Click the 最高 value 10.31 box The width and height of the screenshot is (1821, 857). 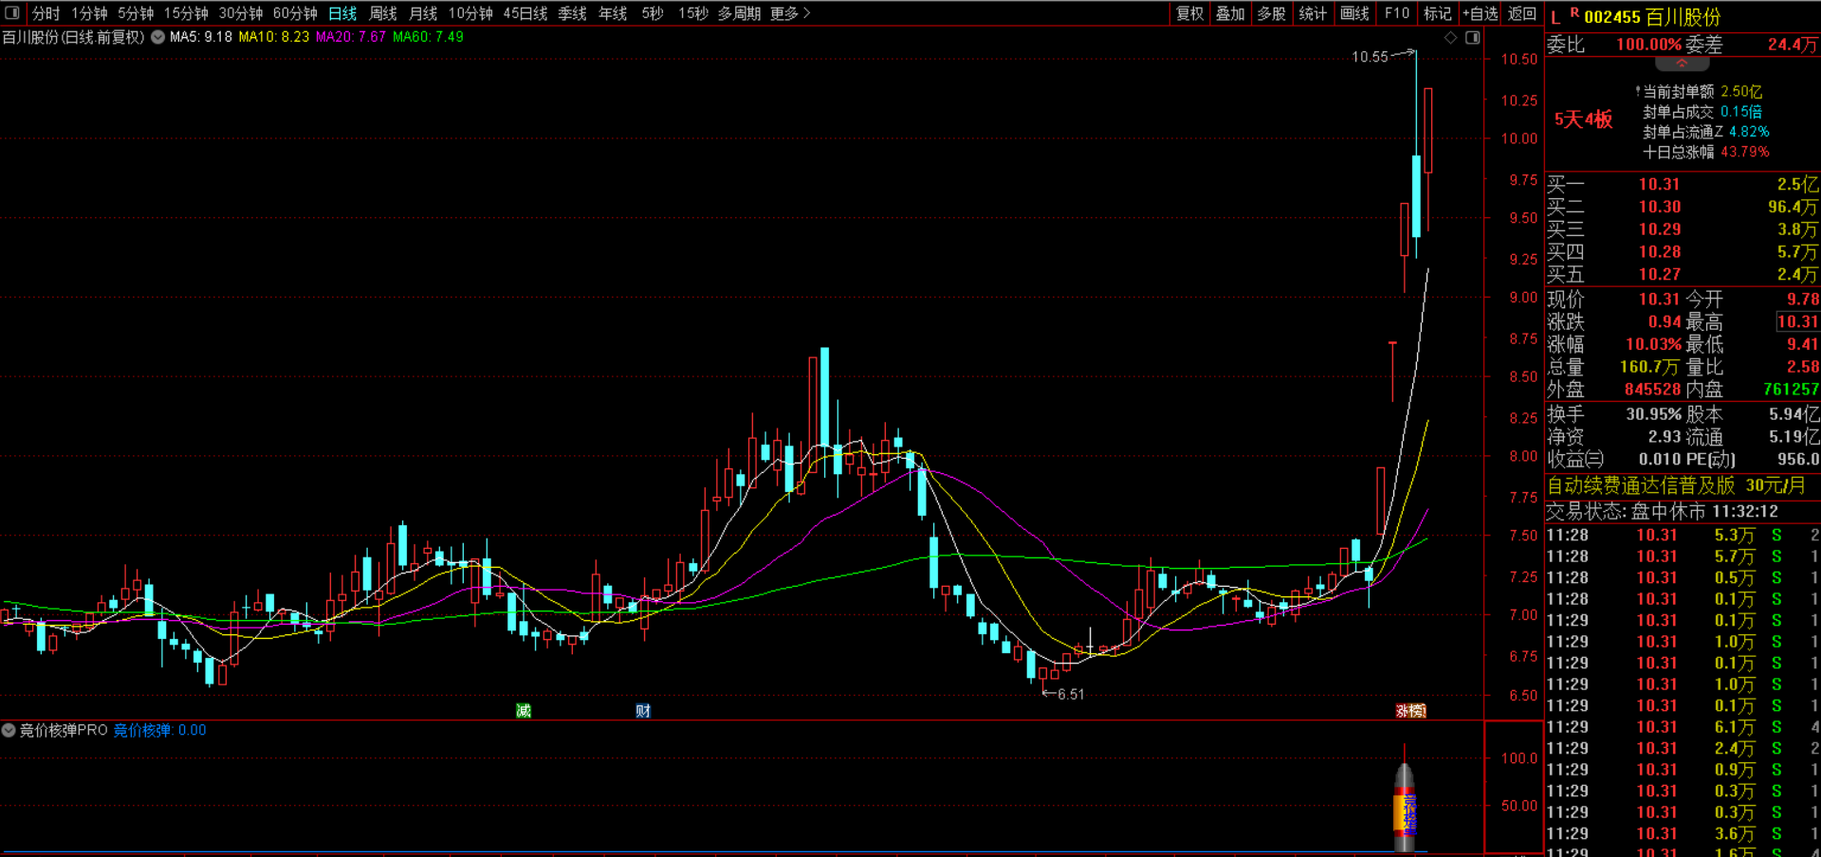1797,322
